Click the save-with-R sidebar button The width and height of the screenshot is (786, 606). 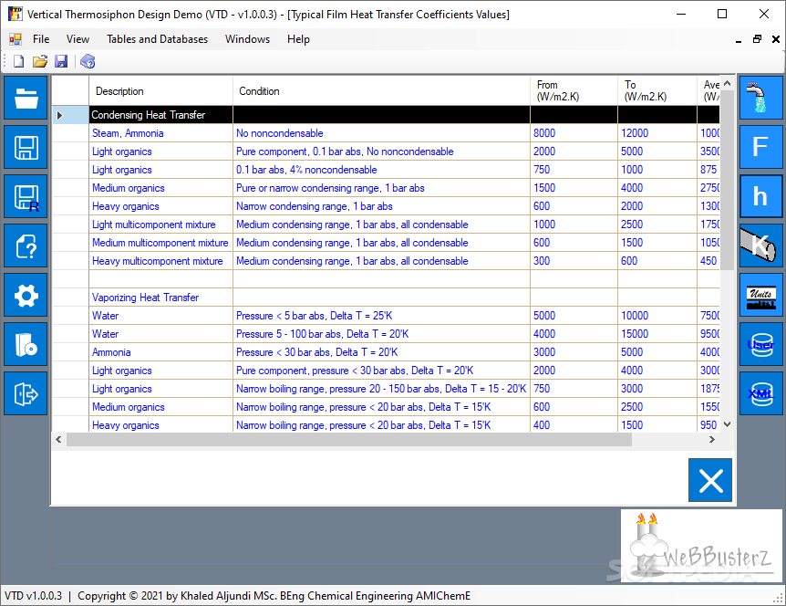[26, 196]
